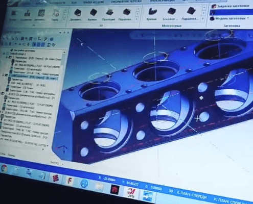Open Траектория - 257.3K toolpath entry

click(x=34, y=73)
